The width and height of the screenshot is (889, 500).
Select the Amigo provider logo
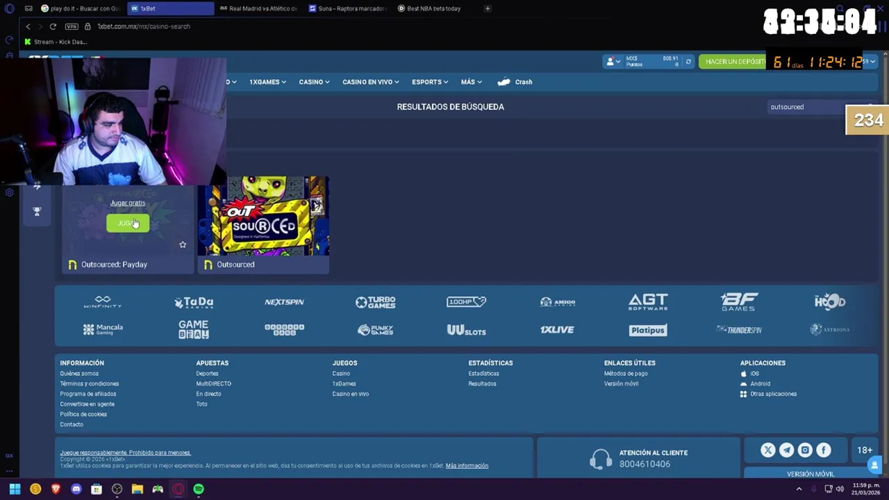pyautogui.click(x=557, y=302)
